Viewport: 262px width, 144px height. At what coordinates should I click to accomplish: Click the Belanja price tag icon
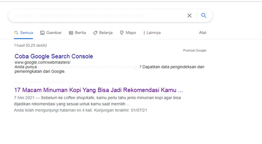coord(95,33)
